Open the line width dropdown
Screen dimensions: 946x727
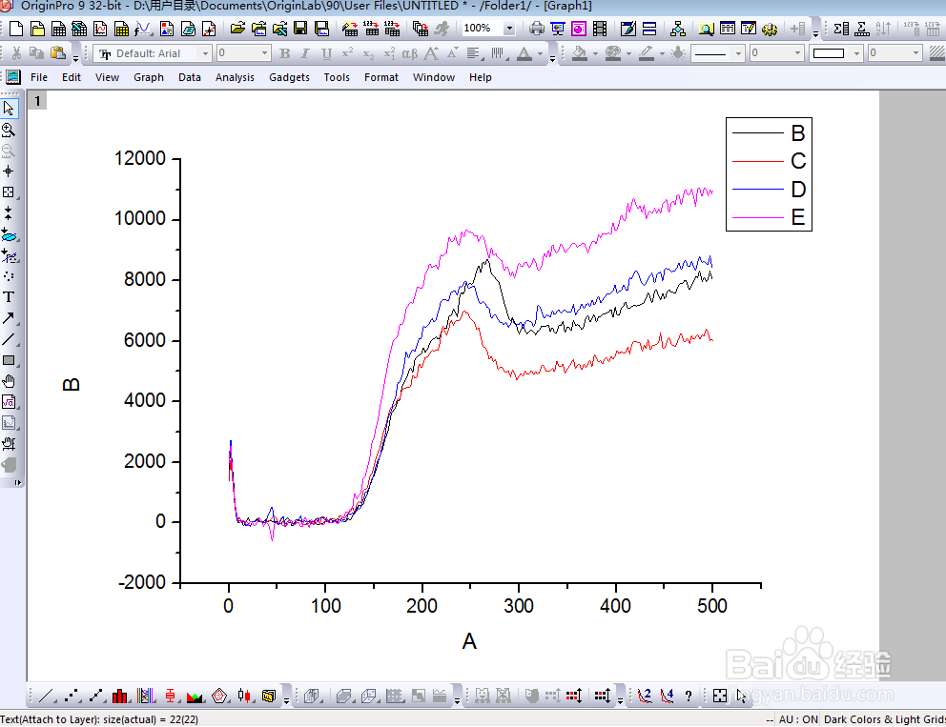pos(797,53)
